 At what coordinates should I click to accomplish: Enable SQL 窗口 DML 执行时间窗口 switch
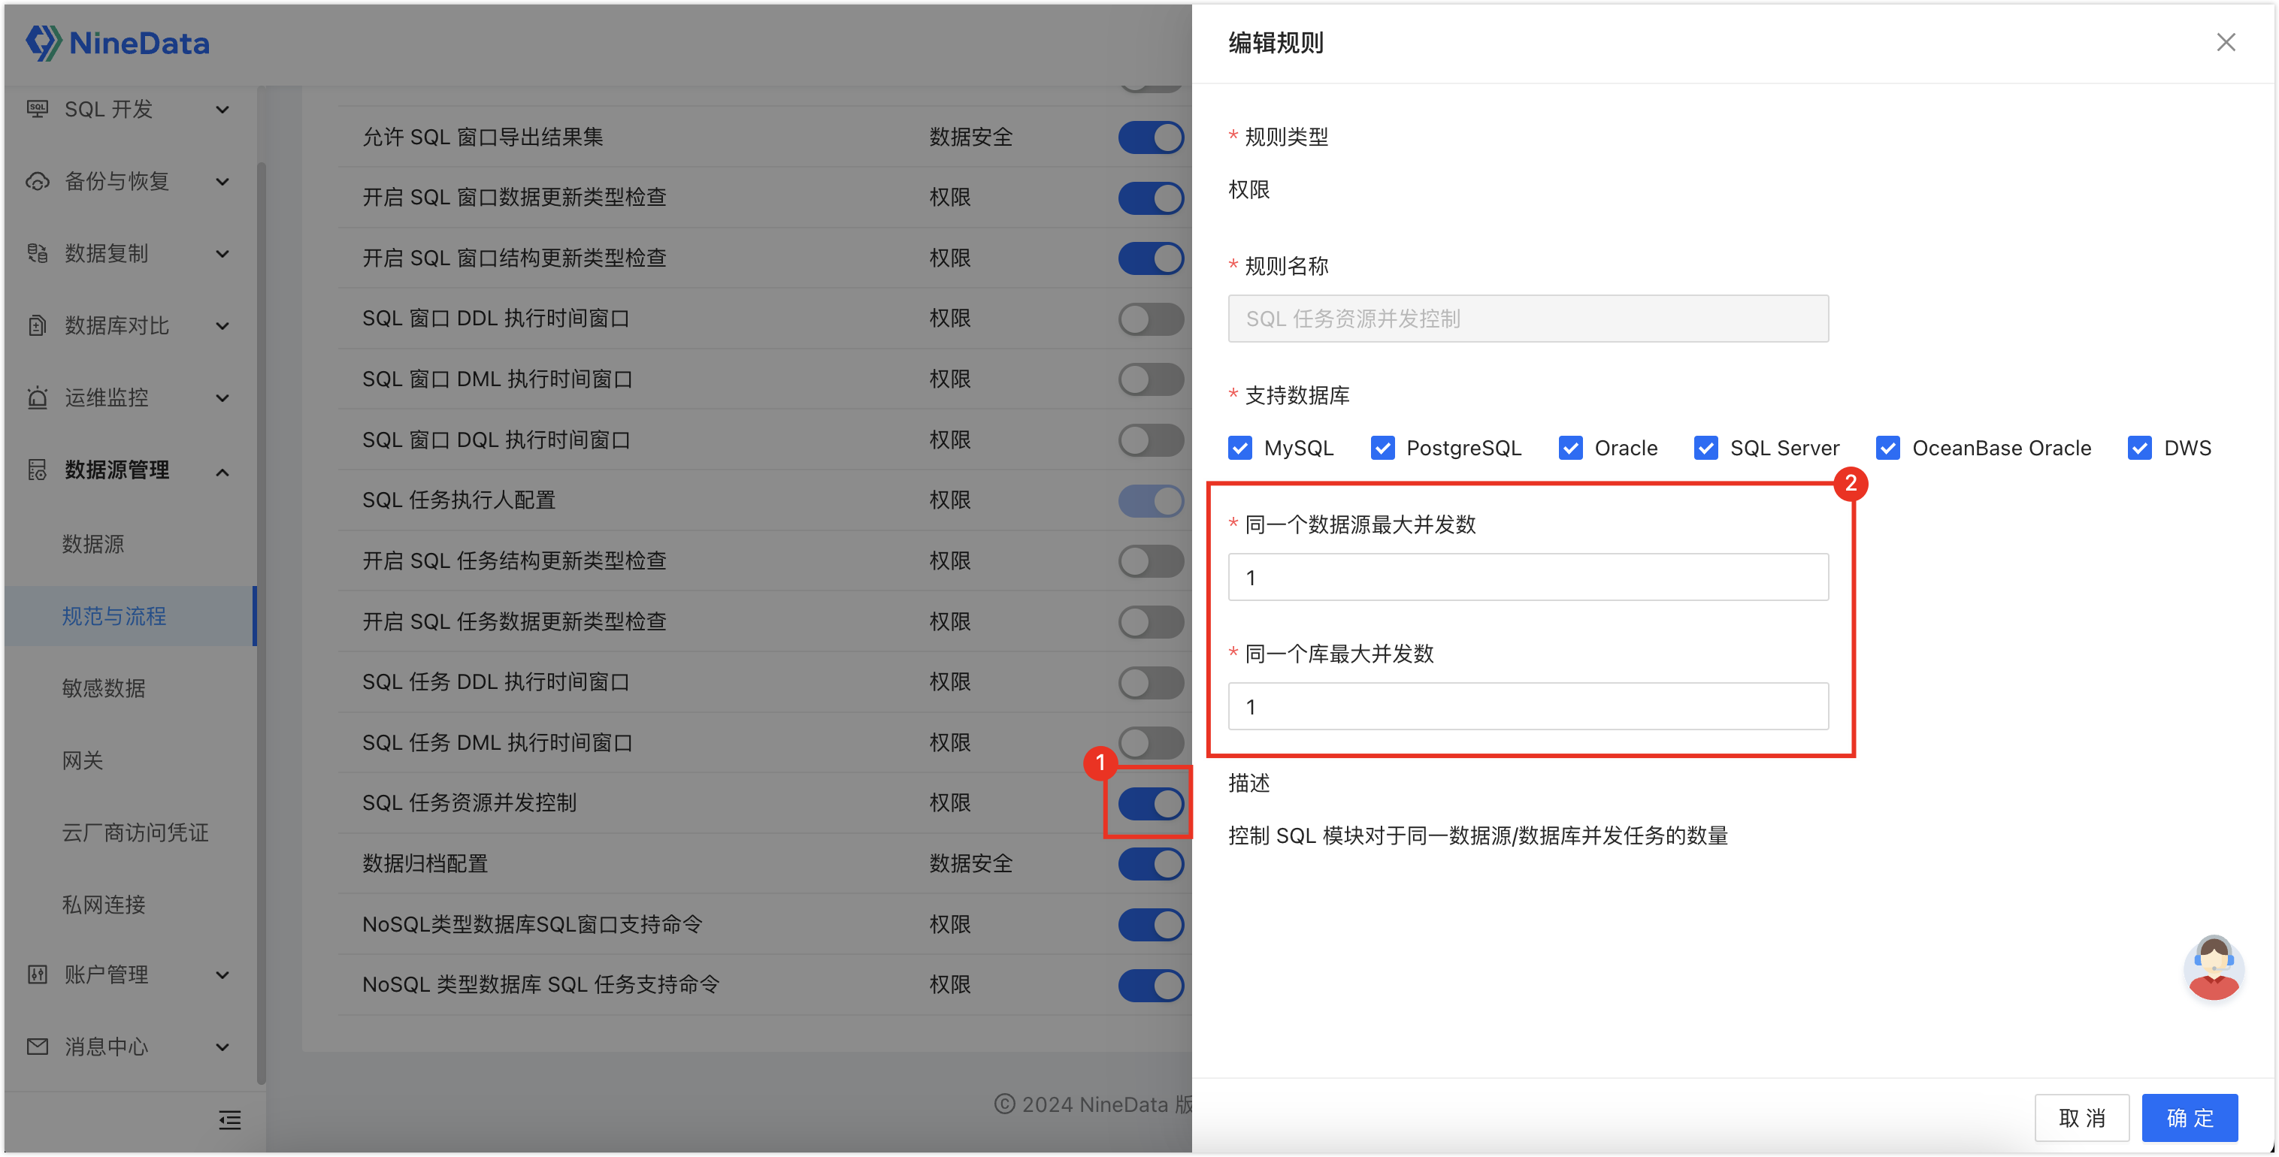[1151, 379]
